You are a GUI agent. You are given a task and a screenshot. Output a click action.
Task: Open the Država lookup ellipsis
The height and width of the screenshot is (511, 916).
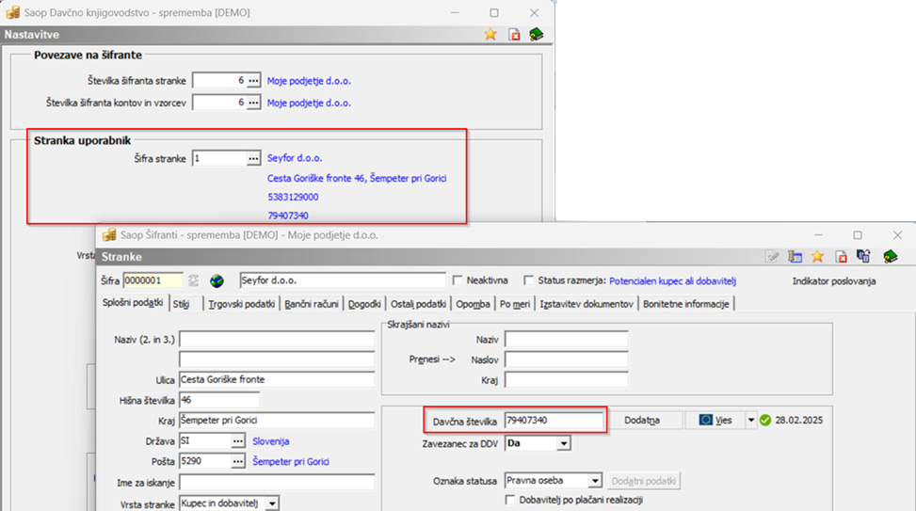[238, 441]
